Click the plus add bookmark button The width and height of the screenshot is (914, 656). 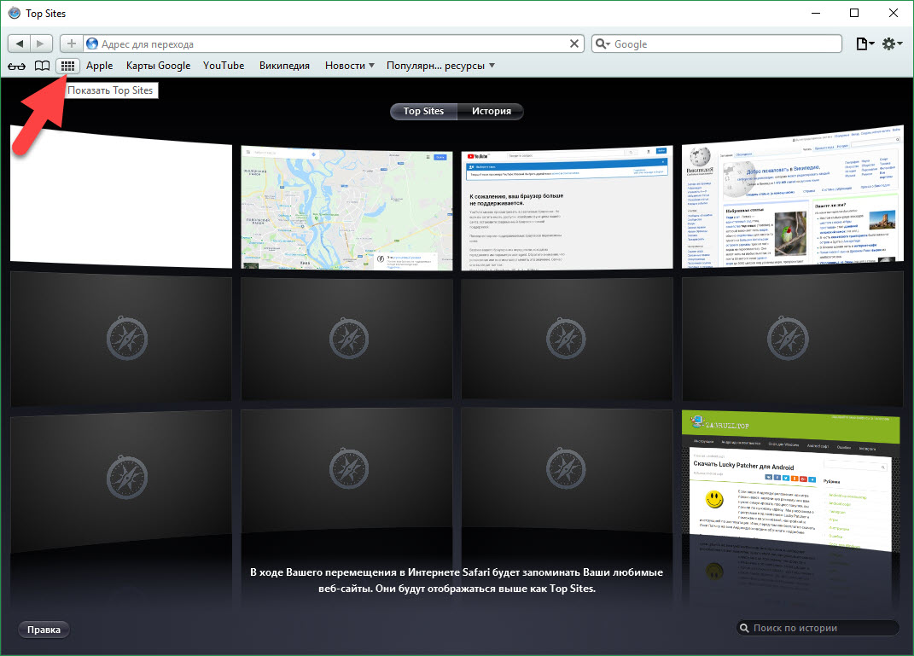[x=71, y=44]
